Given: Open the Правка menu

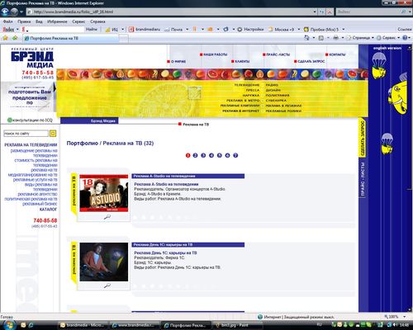Looking at the screenshot, I should pyautogui.click(x=24, y=21).
